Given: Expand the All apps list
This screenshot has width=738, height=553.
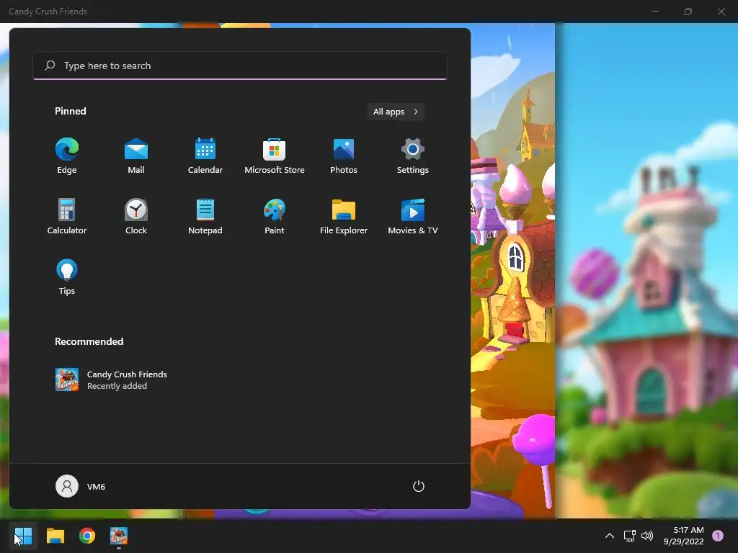Looking at the screenshot, I should [396, 112].
